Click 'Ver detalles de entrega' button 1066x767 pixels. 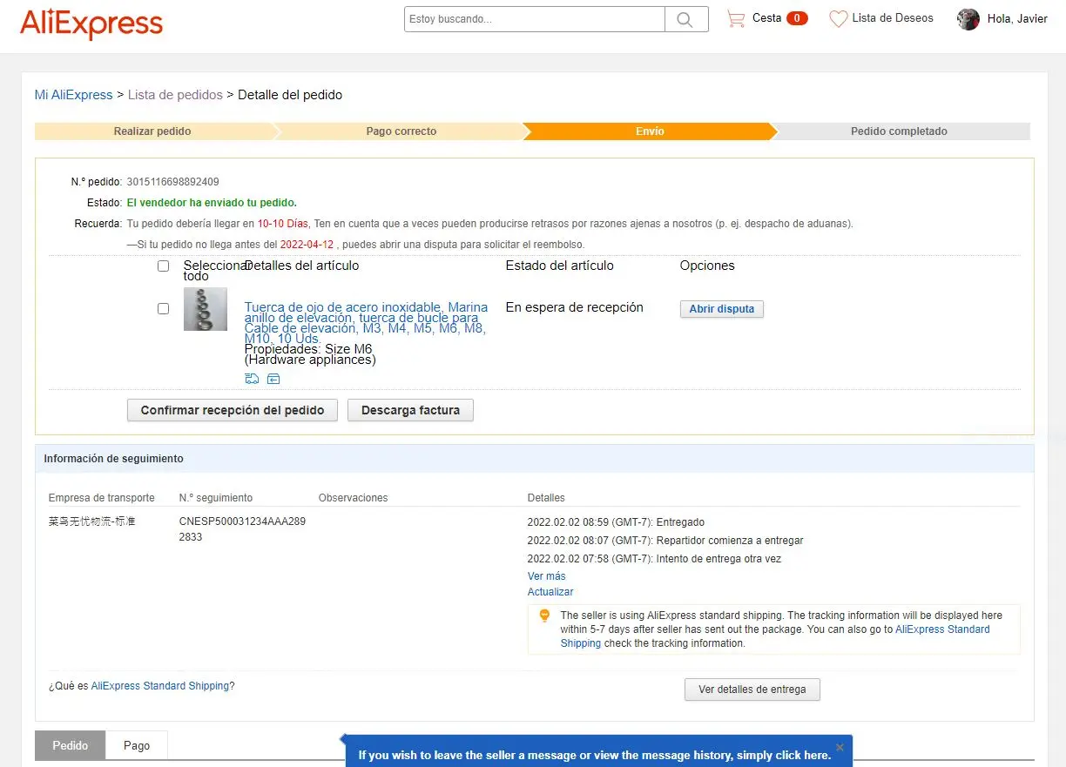(752, 690)
